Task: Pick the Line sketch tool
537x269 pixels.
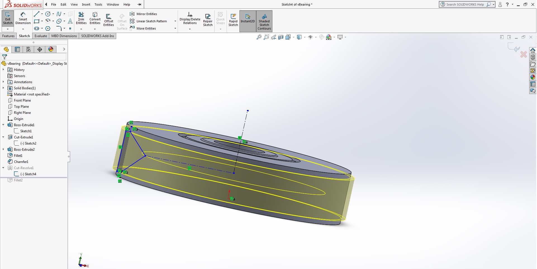Action: click(x=36, y=14)
